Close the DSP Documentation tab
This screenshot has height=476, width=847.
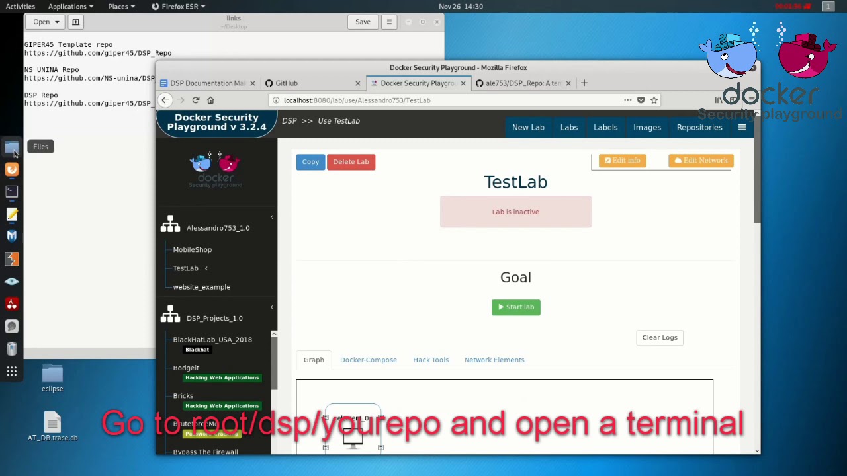coord(252,83)
